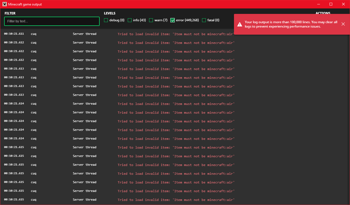The image size is (350, 205).
Task: Click the warning triangle icon in notification
Action: [239, 24]
